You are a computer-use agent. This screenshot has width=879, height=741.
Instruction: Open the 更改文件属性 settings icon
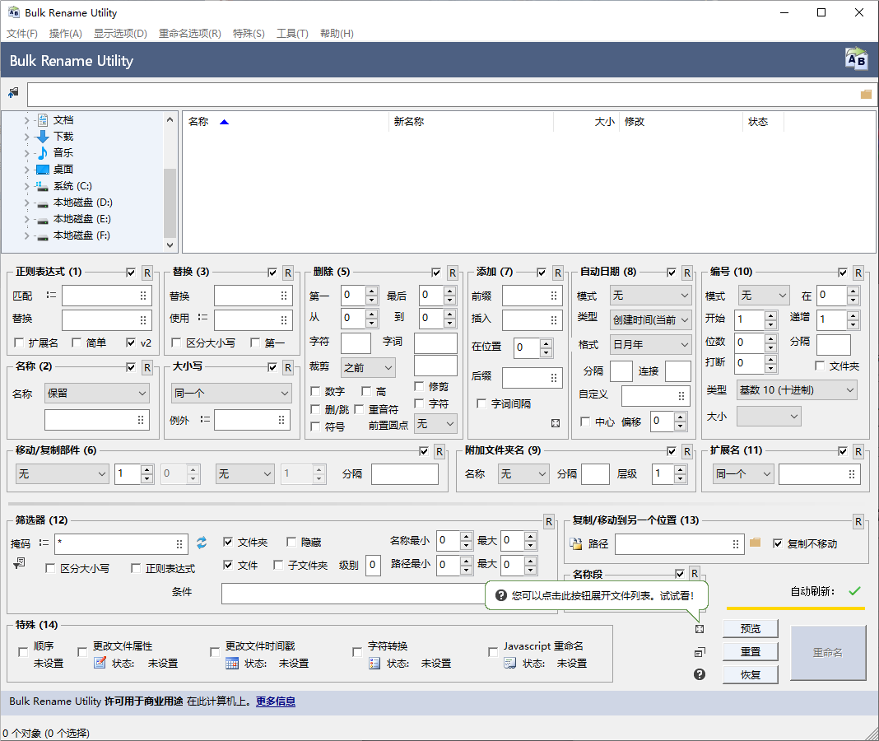[x=100, y=663]
